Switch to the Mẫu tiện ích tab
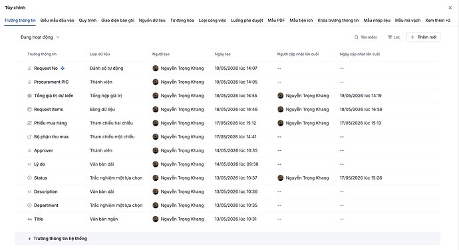The height and width of the screenshot is (250, 459). (x=301, y=20)
